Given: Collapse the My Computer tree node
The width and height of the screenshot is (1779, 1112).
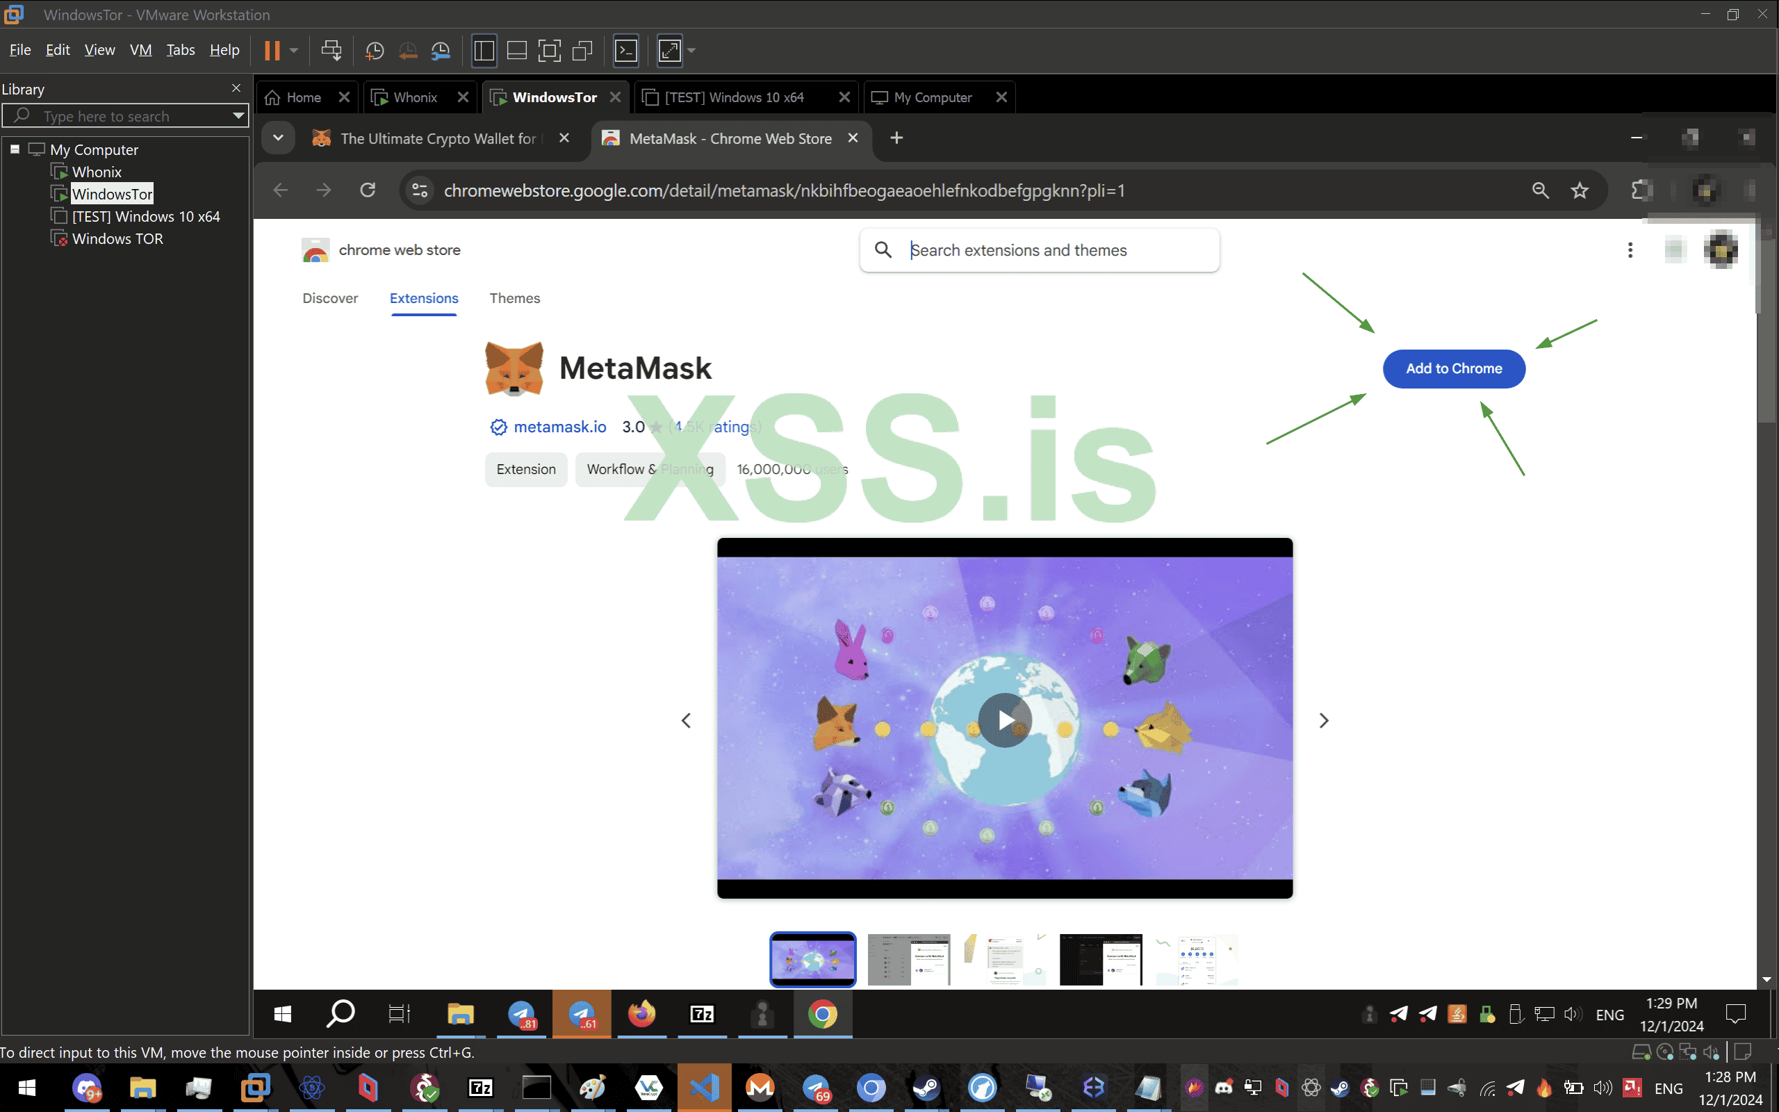Looking at the screenshot, I should tap(15, 149).
